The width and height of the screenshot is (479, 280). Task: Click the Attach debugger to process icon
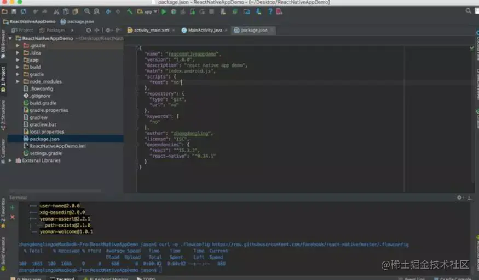(x=193, y=11)
